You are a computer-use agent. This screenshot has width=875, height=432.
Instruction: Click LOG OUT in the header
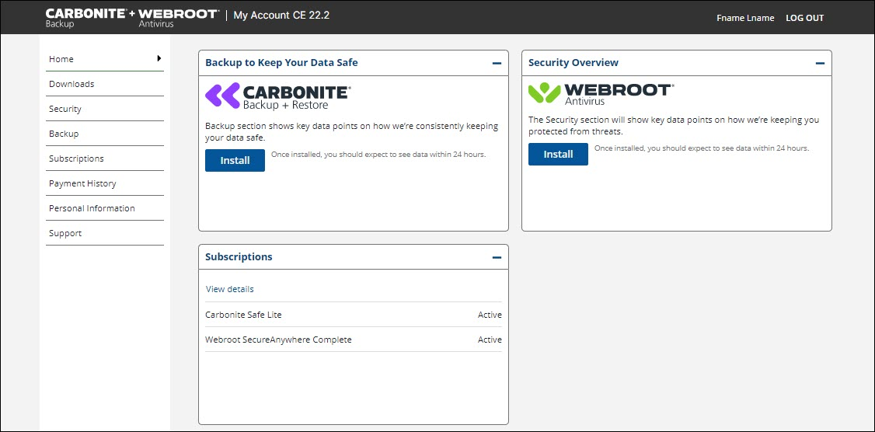805,18
